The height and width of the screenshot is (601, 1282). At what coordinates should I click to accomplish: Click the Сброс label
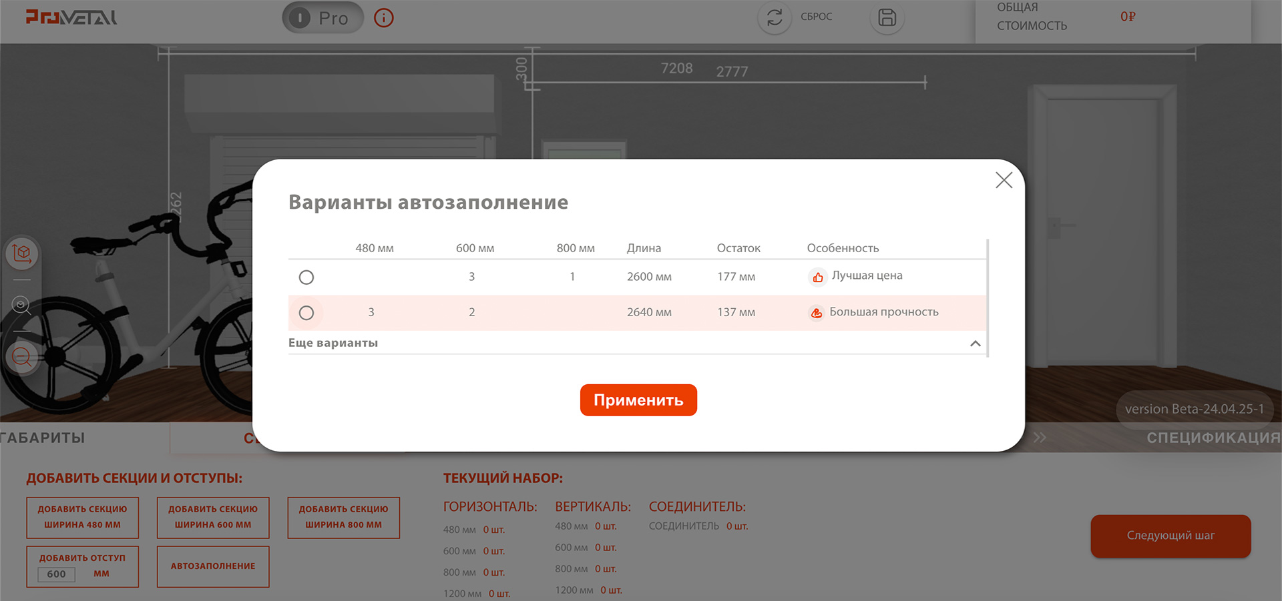[x=816, y=17]
